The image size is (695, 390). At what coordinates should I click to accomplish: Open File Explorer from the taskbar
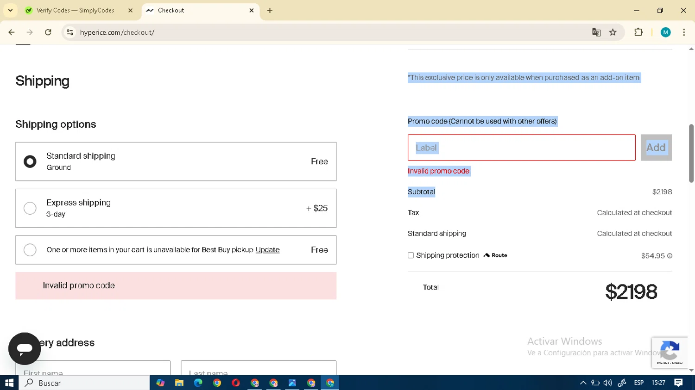click(x=179, y=383)
